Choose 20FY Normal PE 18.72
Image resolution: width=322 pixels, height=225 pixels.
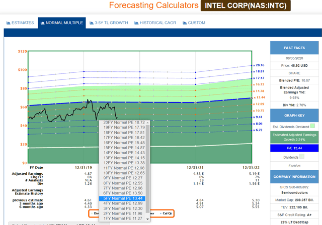pyautogui.click(x=124, y=123)
